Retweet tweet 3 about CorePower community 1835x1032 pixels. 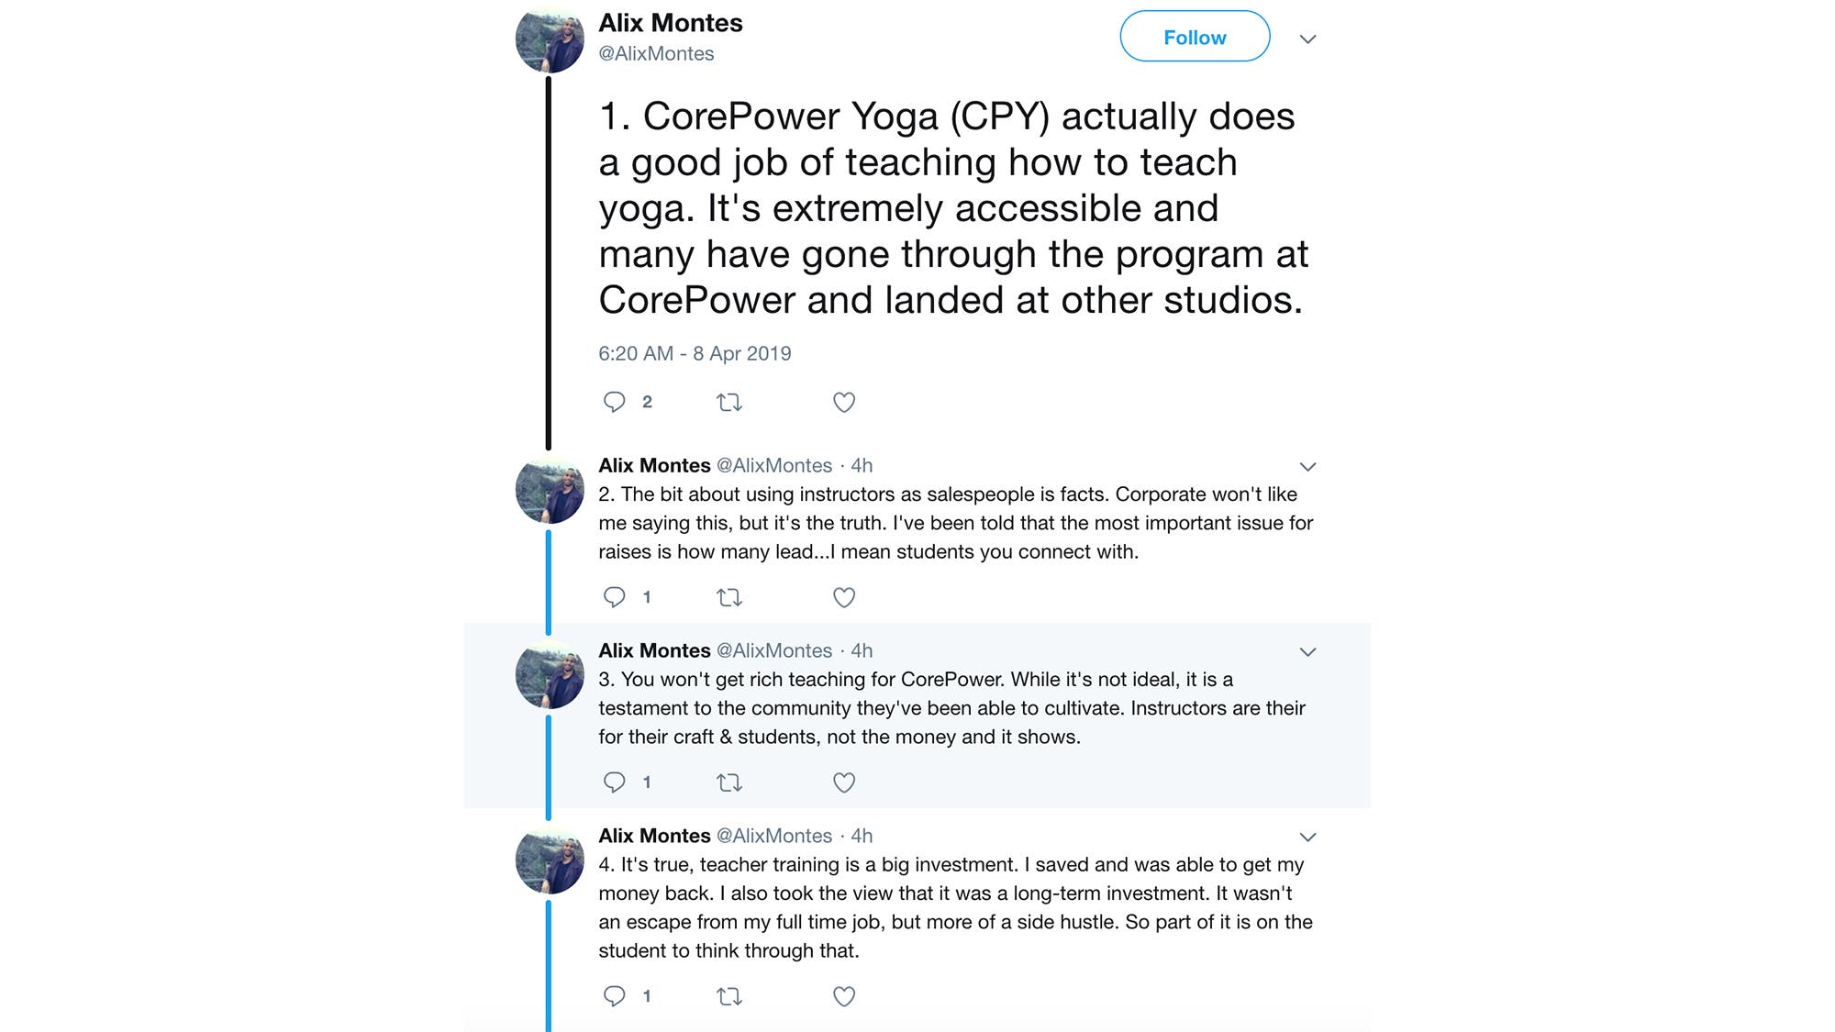point(729,782)
